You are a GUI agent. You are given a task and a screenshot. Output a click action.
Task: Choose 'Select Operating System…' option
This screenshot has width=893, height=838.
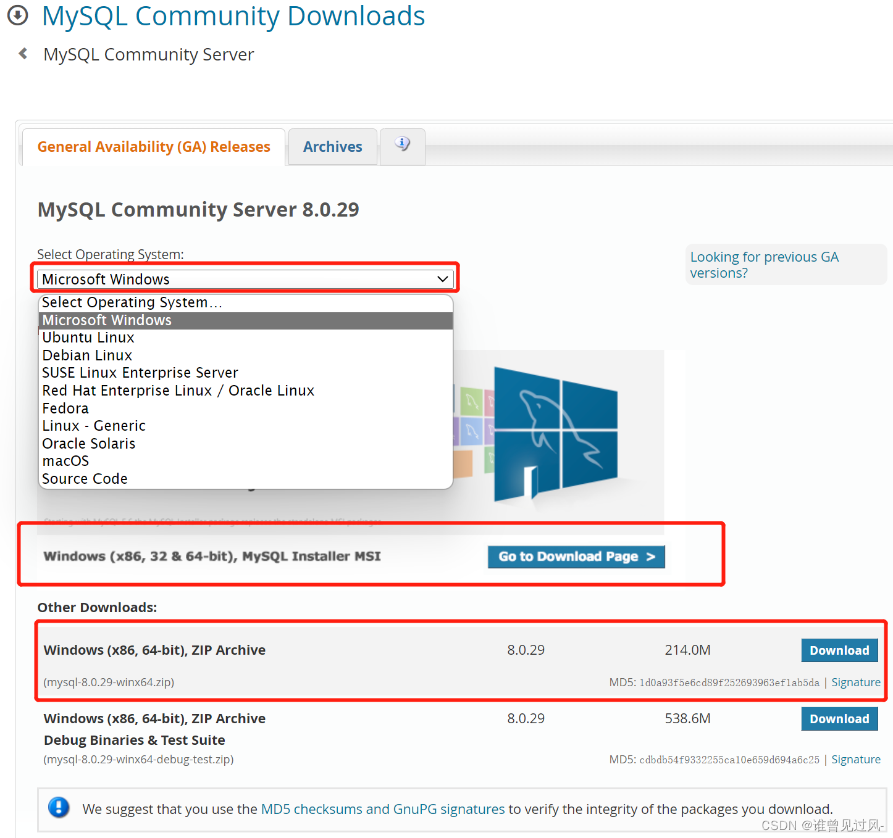(x=245, y=302)
